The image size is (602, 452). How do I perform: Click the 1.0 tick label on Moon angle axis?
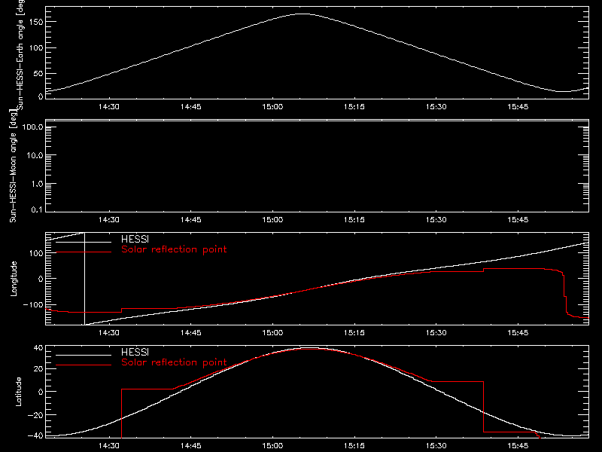pos(37,184)
